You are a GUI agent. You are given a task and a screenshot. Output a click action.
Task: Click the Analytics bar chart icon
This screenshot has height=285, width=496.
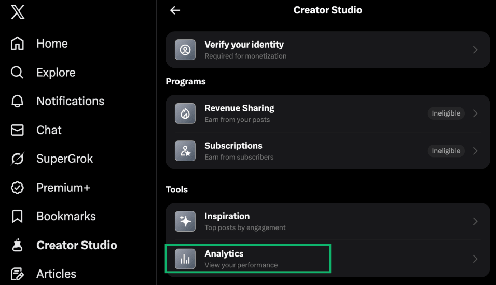click(x=185, y=259)
